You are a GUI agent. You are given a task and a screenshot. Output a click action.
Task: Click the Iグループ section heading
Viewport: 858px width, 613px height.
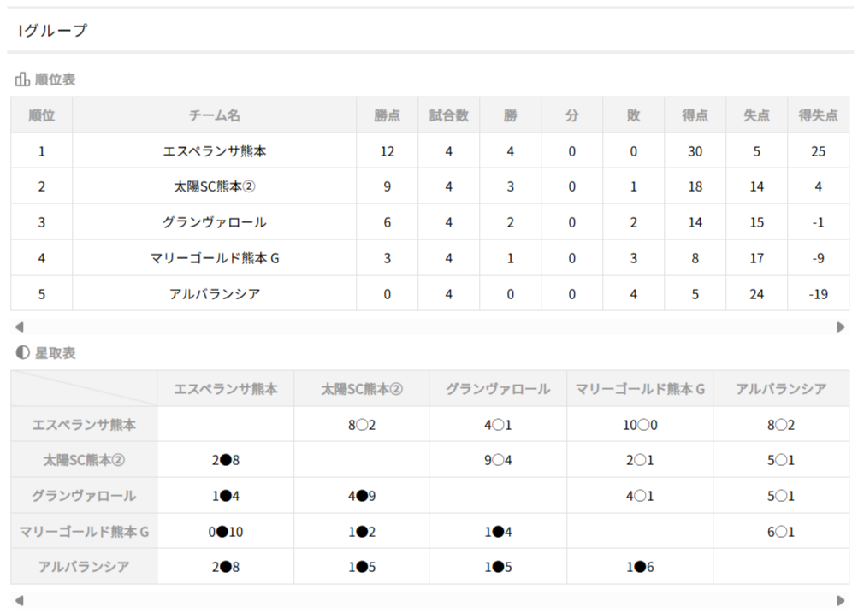[53, 31]
